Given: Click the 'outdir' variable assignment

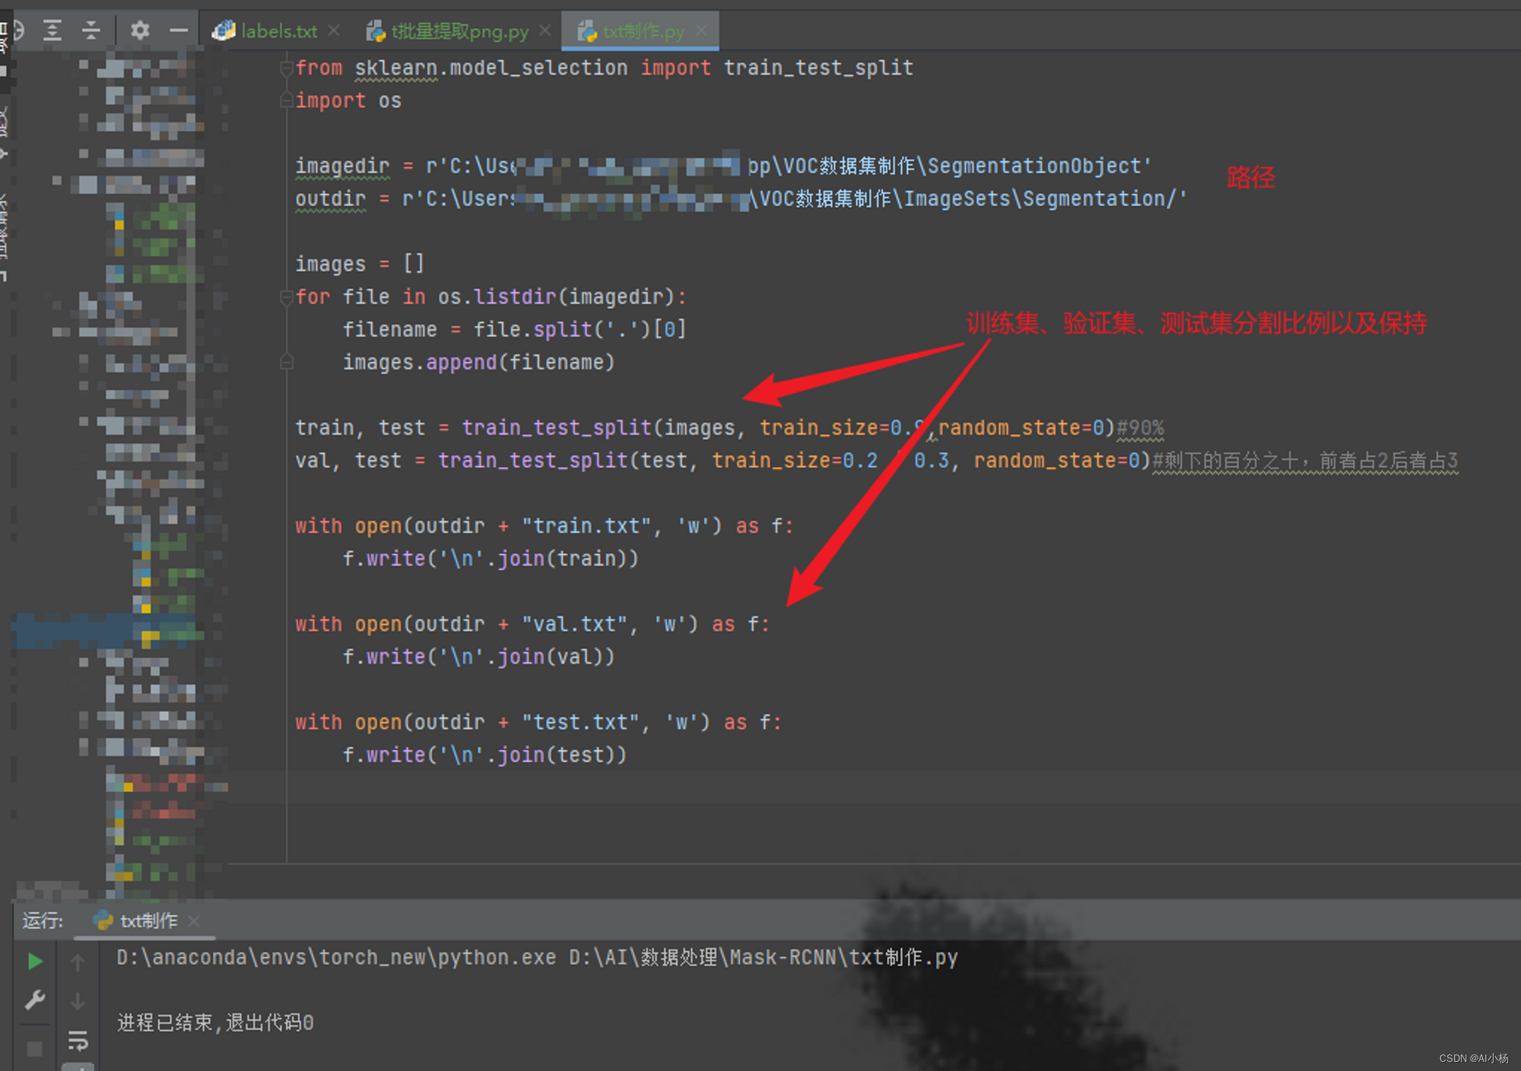Looking at the screenshot, I should pyautogui.click(x=331, y=198).
